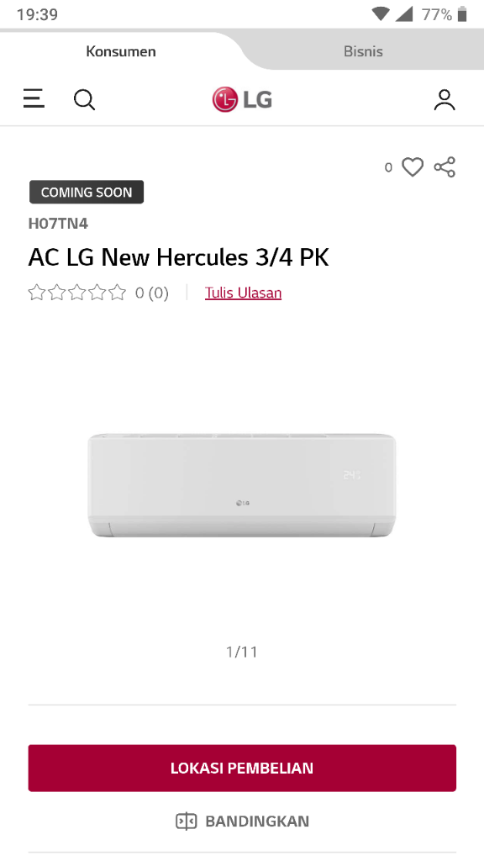Click the fifth rating star
This screenshot has height=861, width=484.
click(x=117, y=292)
